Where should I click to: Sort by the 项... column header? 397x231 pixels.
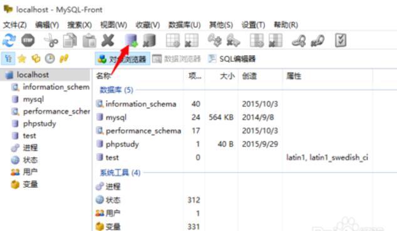(195, 76)
